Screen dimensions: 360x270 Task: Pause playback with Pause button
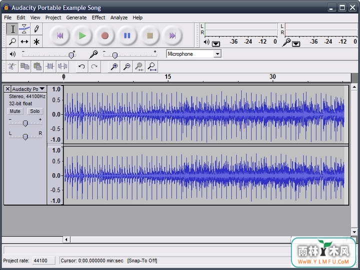[127, 35]
